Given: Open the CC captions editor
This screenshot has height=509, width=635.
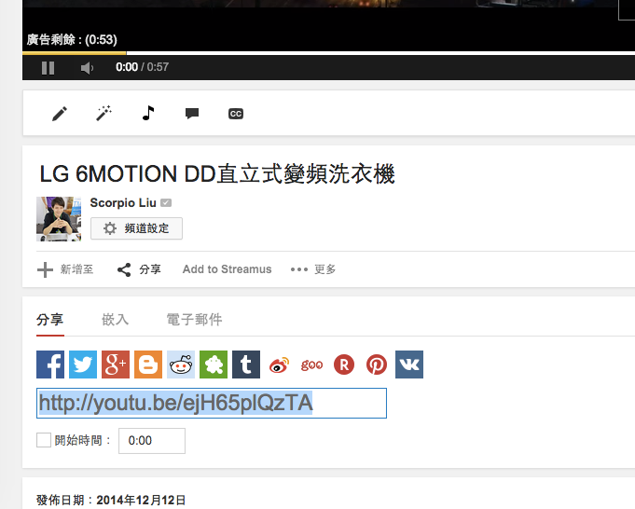Looking at the screenshot, I should [236, 114].
